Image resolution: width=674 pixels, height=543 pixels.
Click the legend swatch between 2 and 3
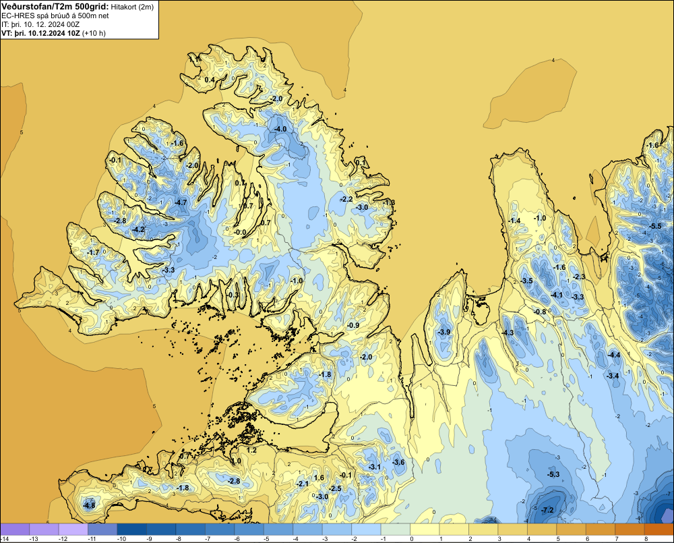[483, 530]
